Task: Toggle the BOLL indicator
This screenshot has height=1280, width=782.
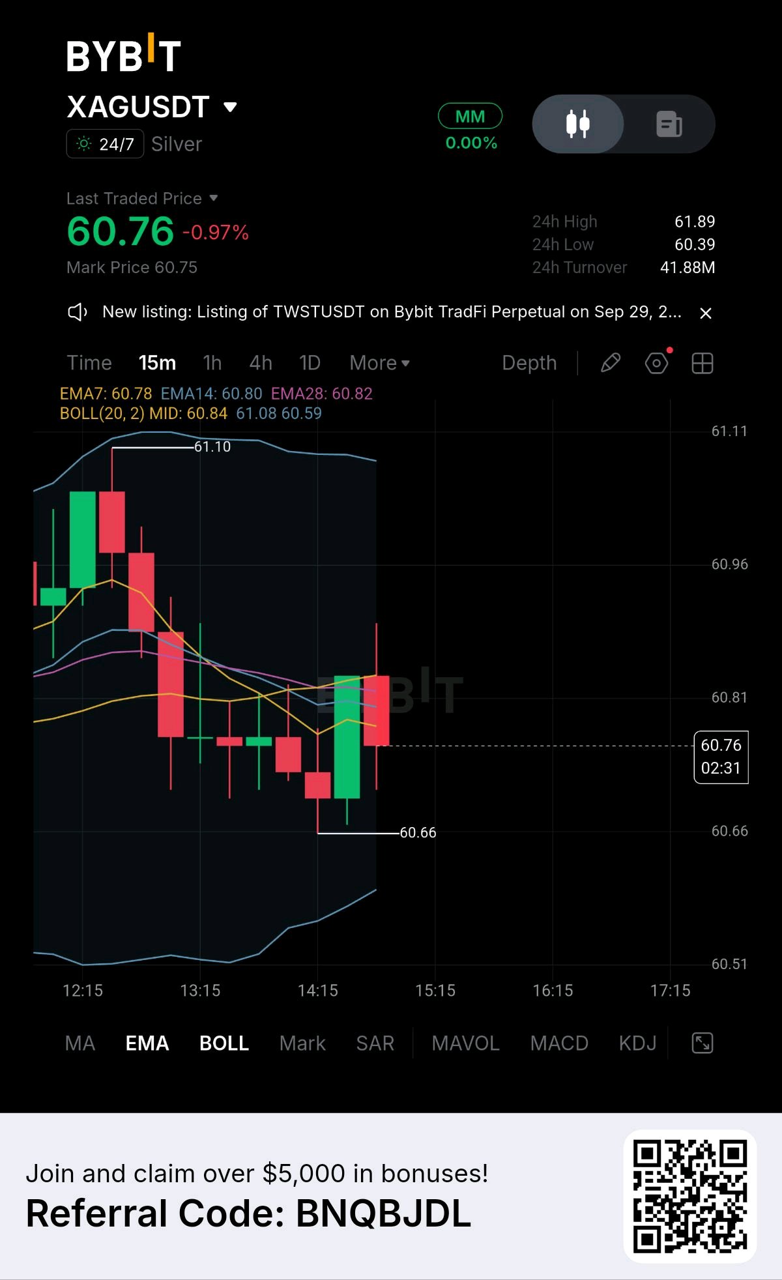Action: point(224,1043)
